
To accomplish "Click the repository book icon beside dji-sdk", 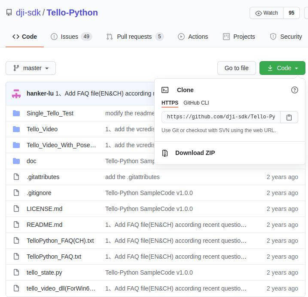I will pos(9,12).
